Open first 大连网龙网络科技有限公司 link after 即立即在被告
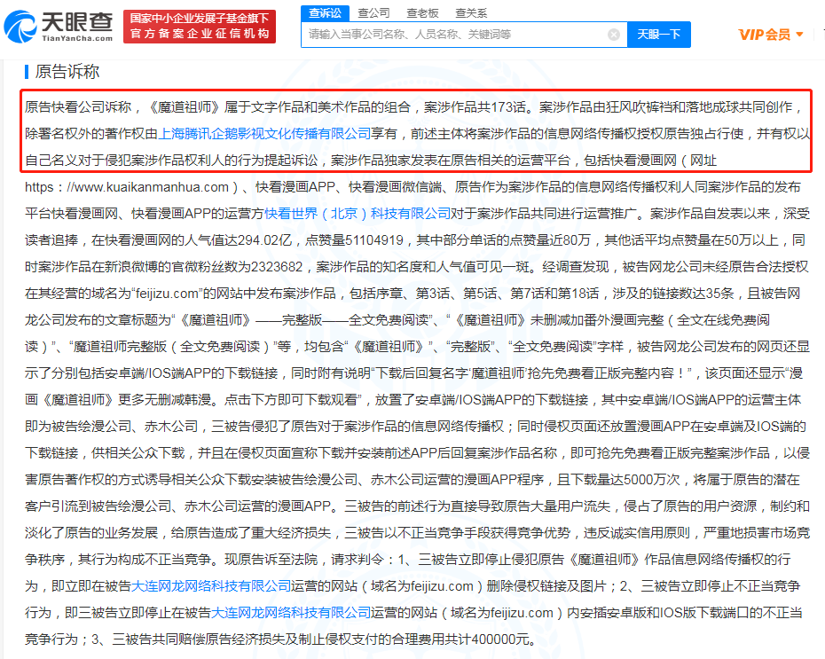 tap(211, 586)
